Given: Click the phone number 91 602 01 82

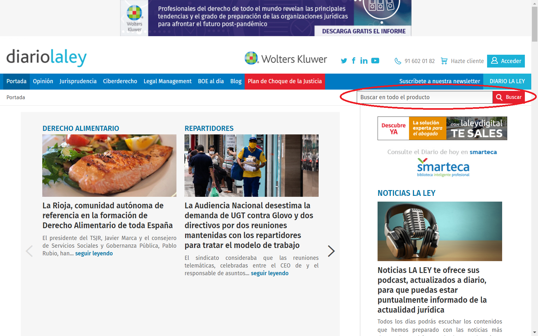Looking at the screenshot, I should 420,61.
